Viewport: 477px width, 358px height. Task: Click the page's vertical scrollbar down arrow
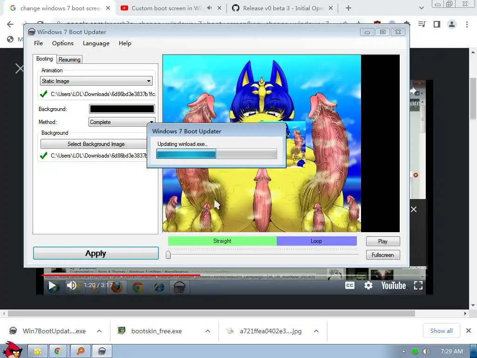(x=473, y=305)
